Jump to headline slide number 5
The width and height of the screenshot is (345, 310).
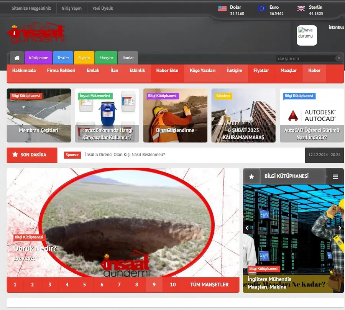(x=84, y=285)
